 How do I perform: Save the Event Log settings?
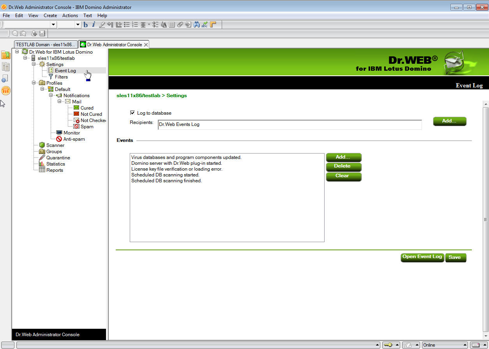pos(455,257)
